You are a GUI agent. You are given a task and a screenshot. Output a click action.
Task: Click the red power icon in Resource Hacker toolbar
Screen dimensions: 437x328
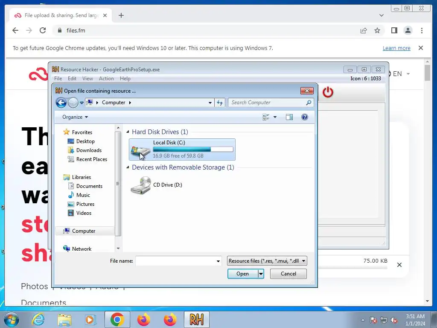pyautogui.click(x=328, y=92)
